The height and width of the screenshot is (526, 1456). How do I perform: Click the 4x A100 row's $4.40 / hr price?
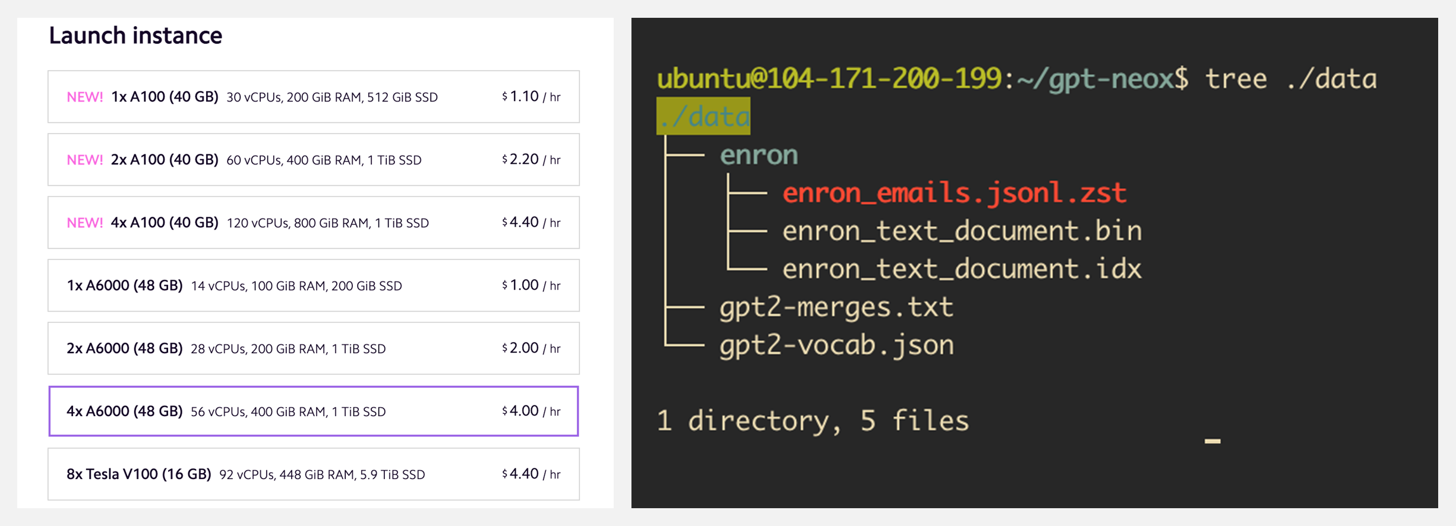click(x=531, y=223)
